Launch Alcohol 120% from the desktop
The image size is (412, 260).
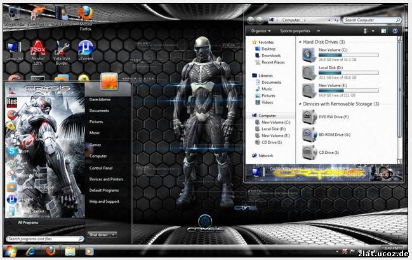point(38,53)
